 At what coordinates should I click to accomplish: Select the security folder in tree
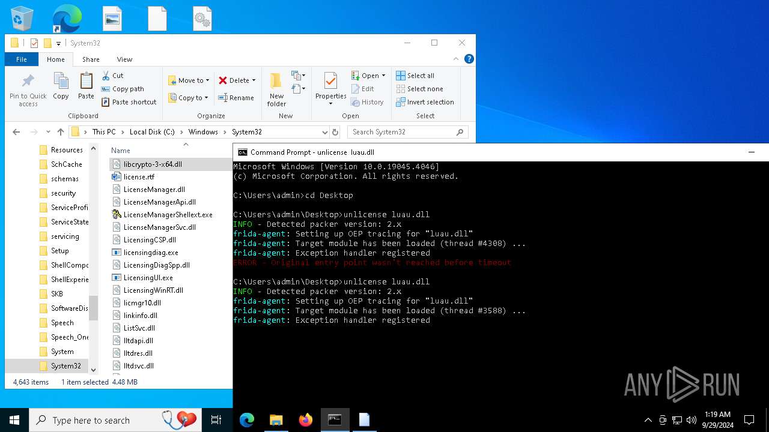[63, 193]
